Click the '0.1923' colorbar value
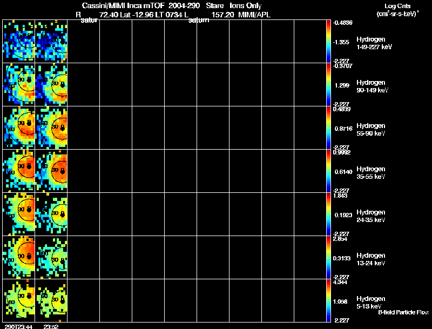 (x=343, y=215)
